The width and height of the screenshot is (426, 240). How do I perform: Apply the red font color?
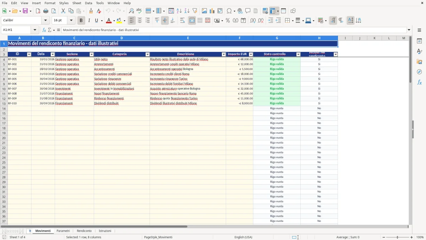click(x=109, y=21)
